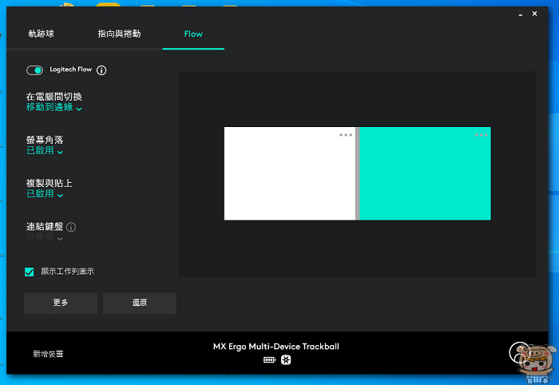559x385 pixels.
Task: Click the battery status icon
Action: point(269,360)
